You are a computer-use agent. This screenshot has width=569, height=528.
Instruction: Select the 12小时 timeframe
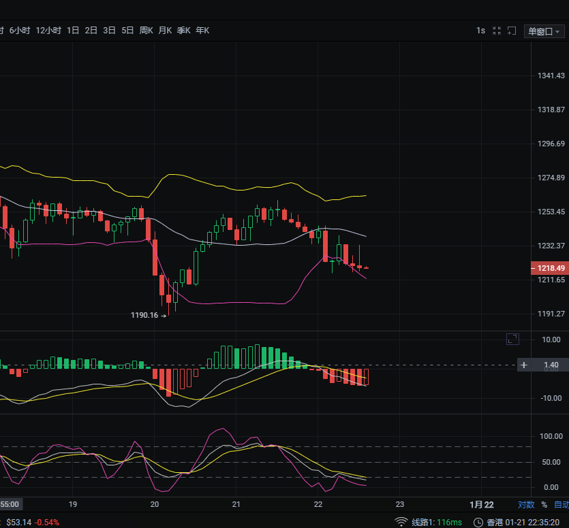coord(48,31)
